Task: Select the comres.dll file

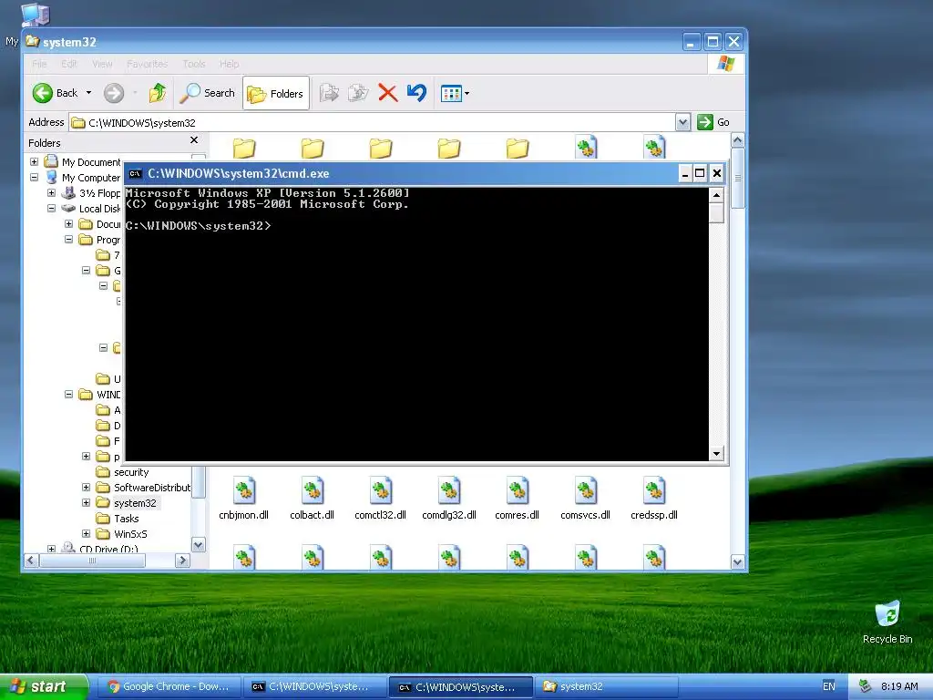Action: click(x=518, y=499)
